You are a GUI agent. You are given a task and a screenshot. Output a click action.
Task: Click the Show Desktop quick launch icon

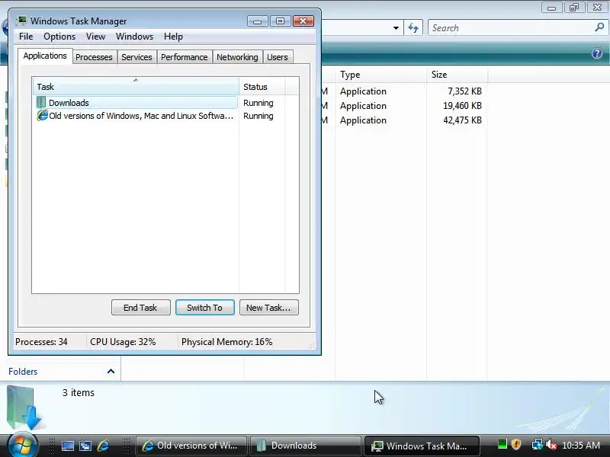[x=68, y=446]
